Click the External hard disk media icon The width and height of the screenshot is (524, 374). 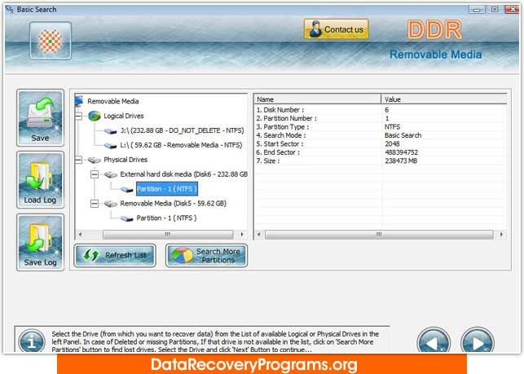[x=110, y=174]
